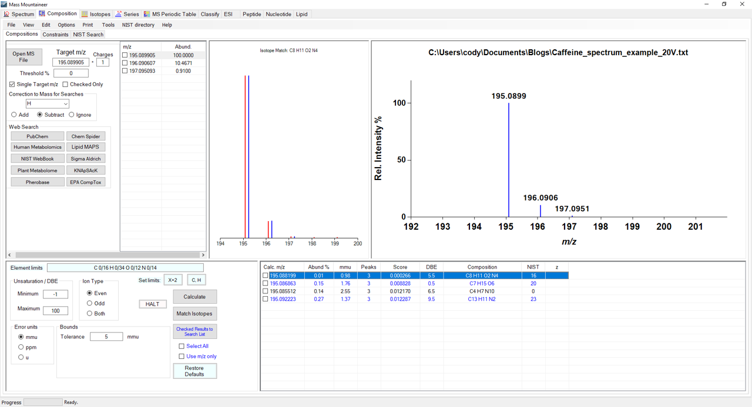Screen dimensions: 752x407
Task: Switch to the NIST Search sub-tab
Action: coord(88,35)
